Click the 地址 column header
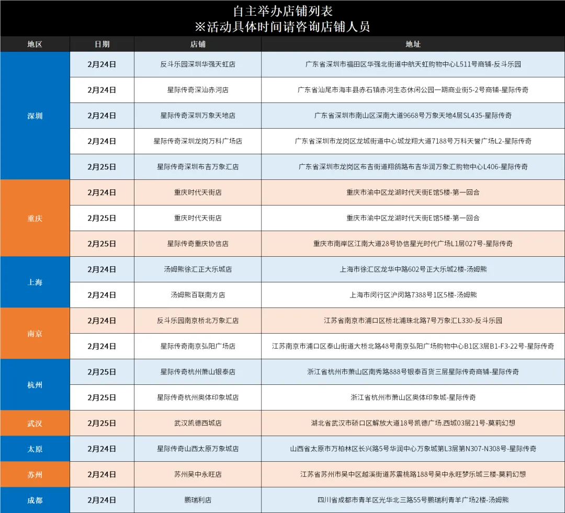The height and width of the screenshot is (513, 565). (x=413, y=44)
